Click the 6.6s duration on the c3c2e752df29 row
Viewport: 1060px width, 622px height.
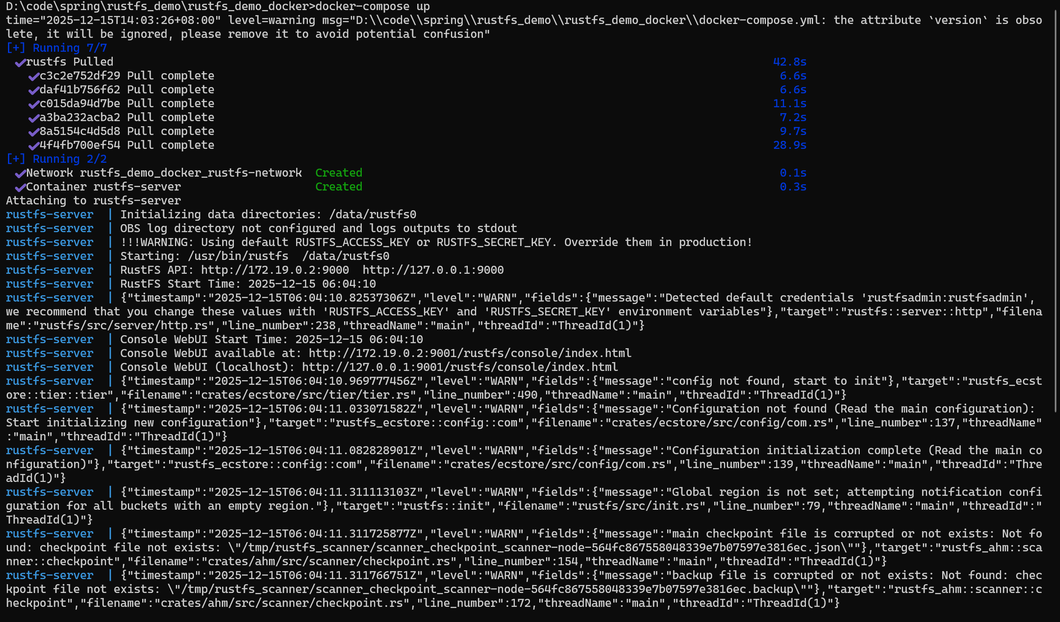coord(793,76)
